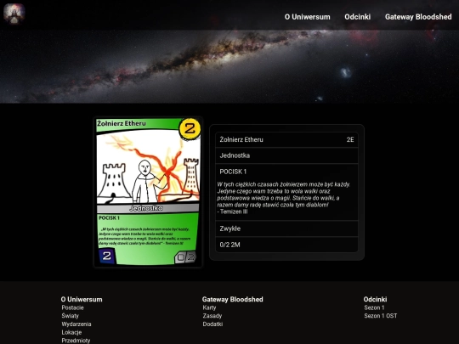Image resolution: width=459 pixels, height=344 pixels.
Task: Click the yellow cost 2 badge on card
Action: coord(190,129)
